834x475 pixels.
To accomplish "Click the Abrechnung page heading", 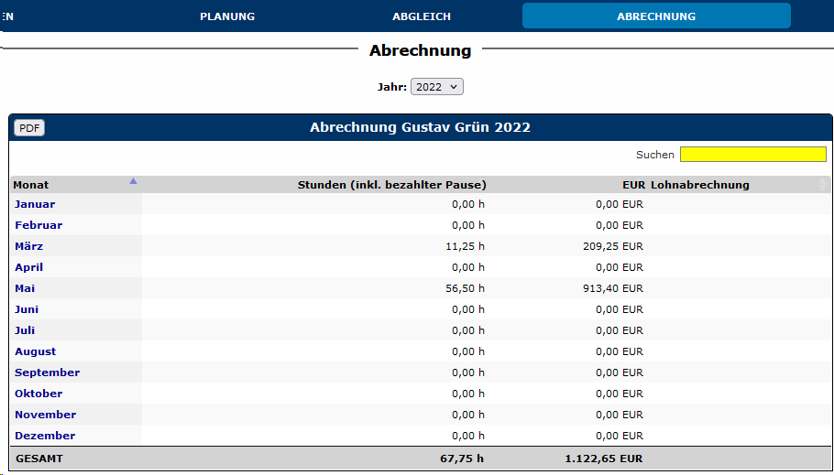I will pos(420,50).
